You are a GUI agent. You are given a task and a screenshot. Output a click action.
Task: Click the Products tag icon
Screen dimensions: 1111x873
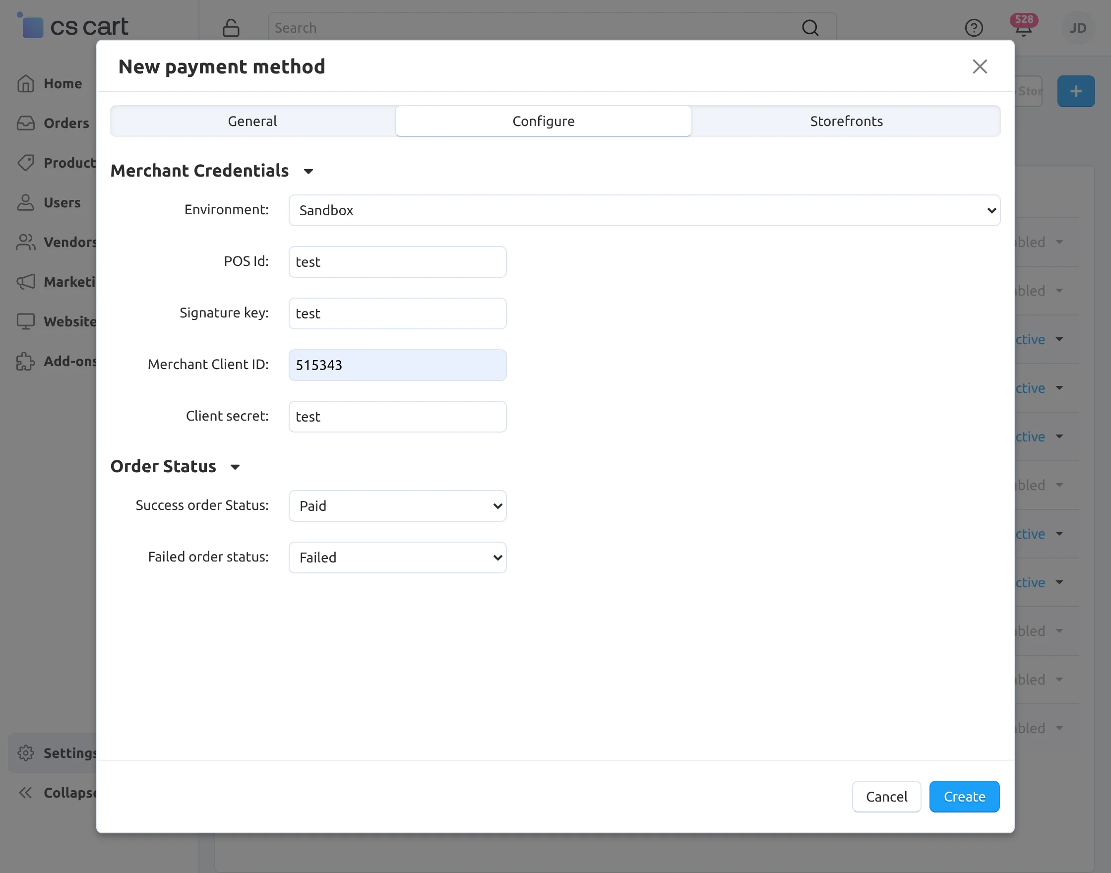(x=26, y=163)
